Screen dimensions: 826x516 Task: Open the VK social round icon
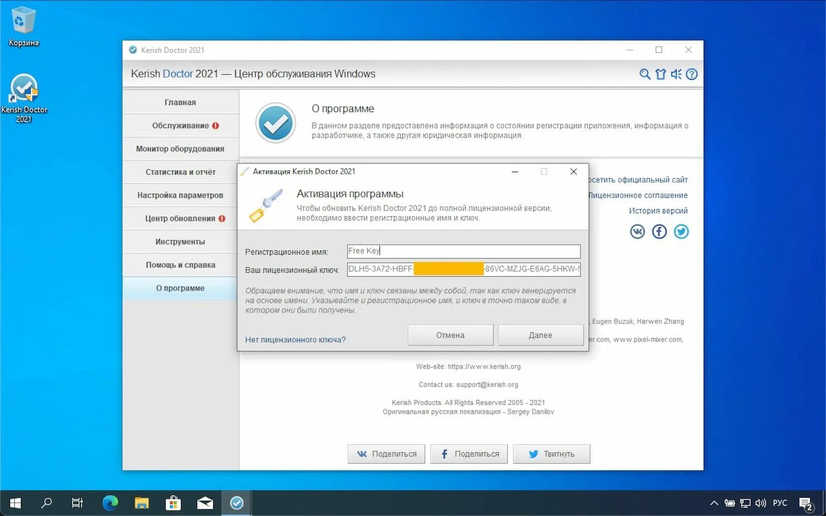click(637, 232)
